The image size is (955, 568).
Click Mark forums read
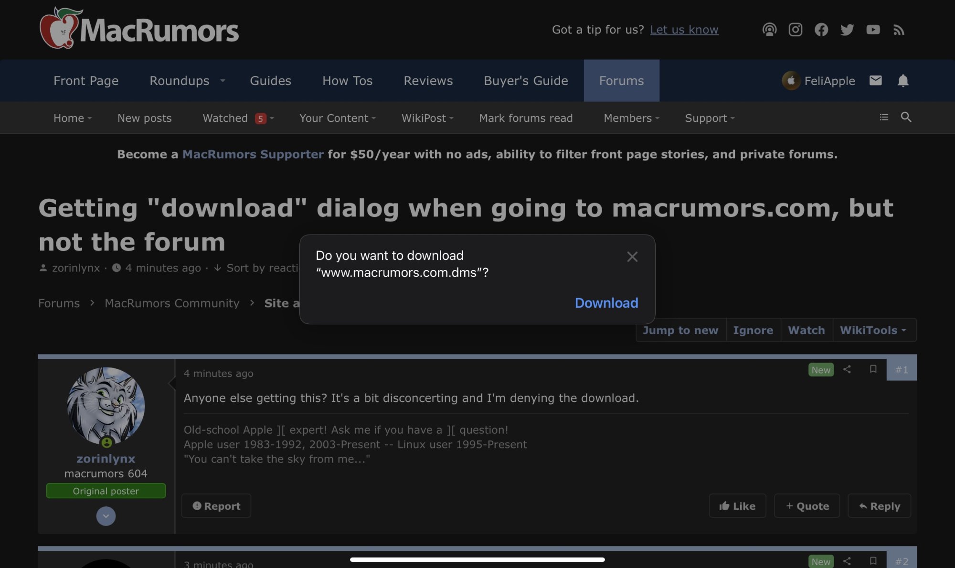coord(525,118)
